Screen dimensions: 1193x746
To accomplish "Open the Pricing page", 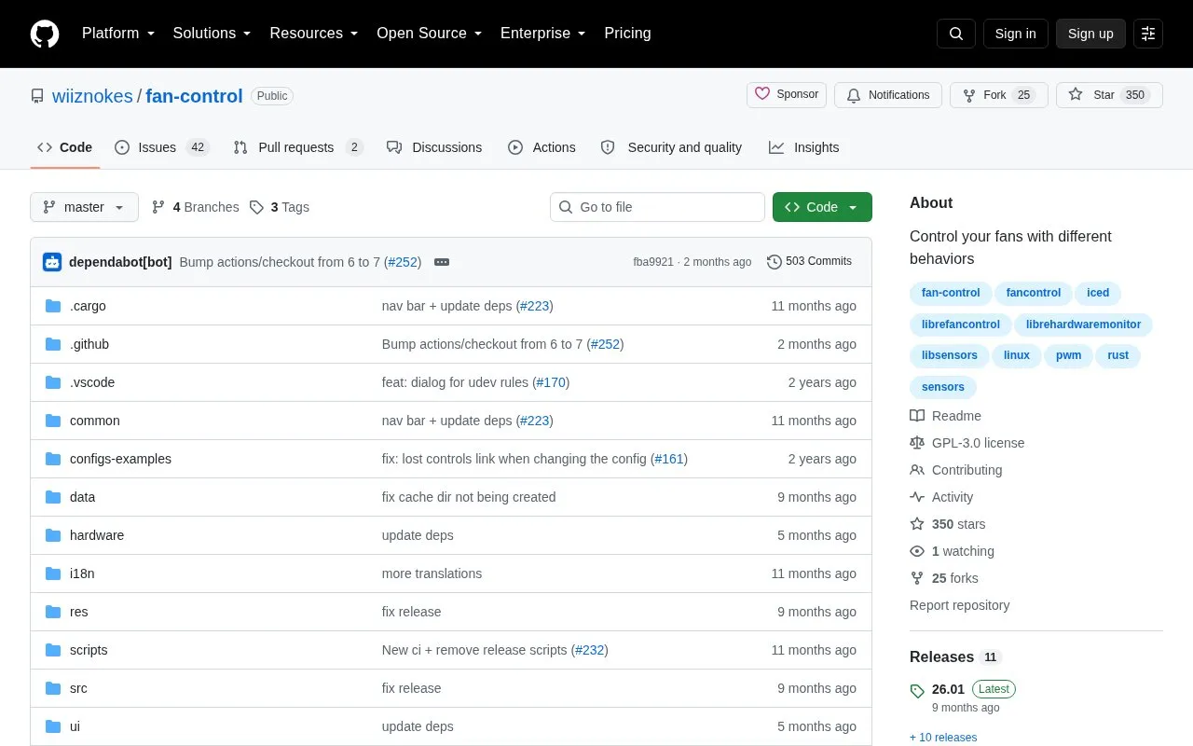I will (627, 34).
